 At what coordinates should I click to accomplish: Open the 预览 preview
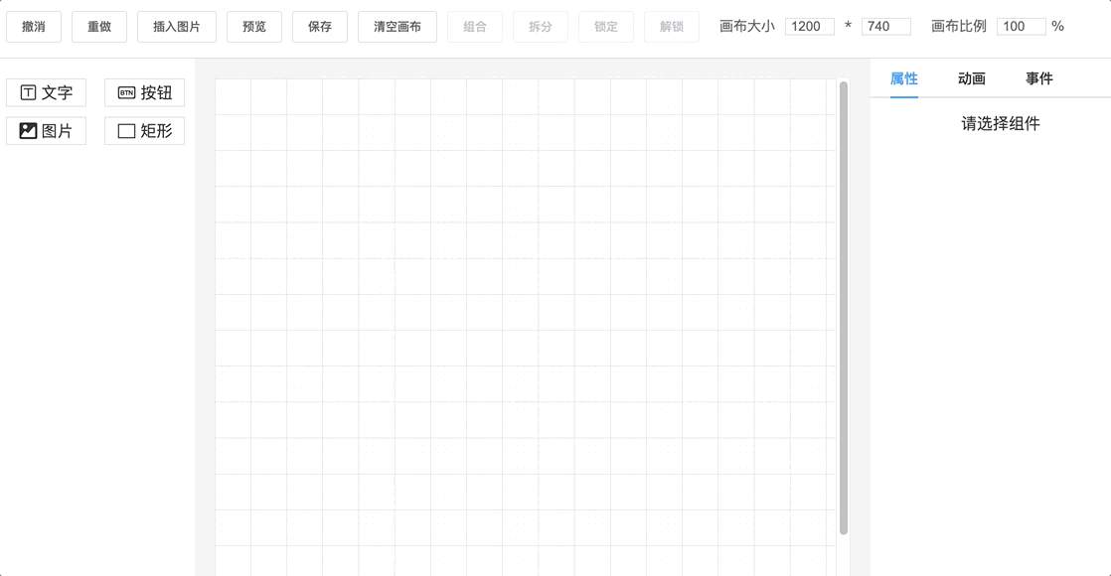pos(253,27)
